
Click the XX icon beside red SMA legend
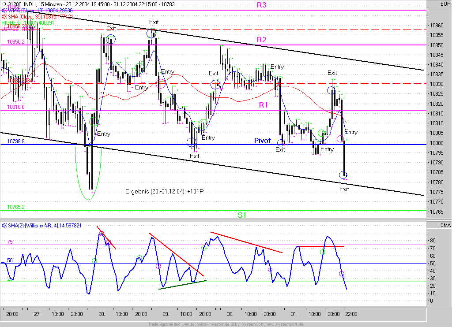(x=4, y=16)
